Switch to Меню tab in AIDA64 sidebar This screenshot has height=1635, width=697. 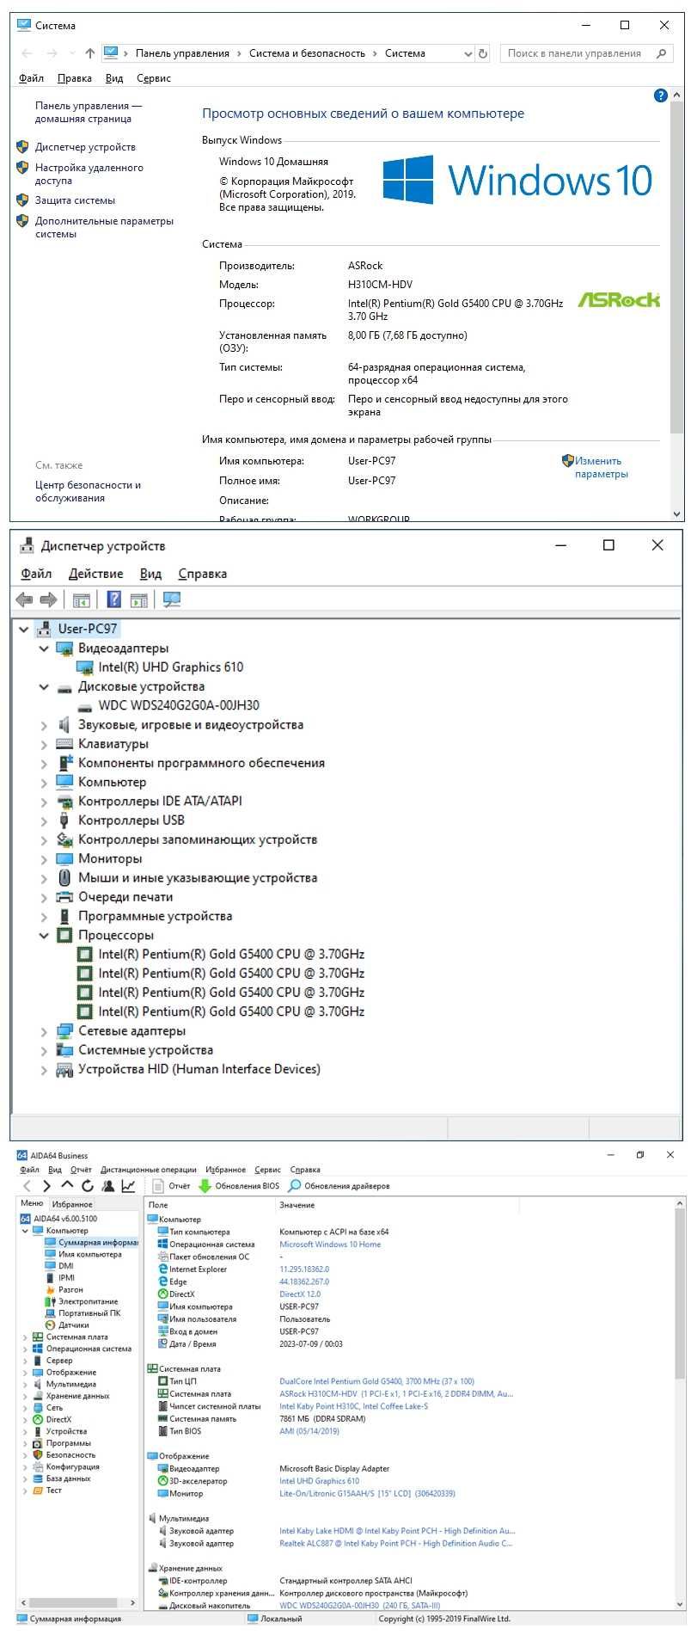[x=32, y=1203]
